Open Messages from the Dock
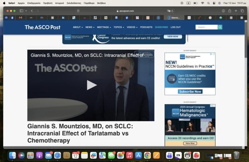Screen dimensions: 249x162 [111, 155]
